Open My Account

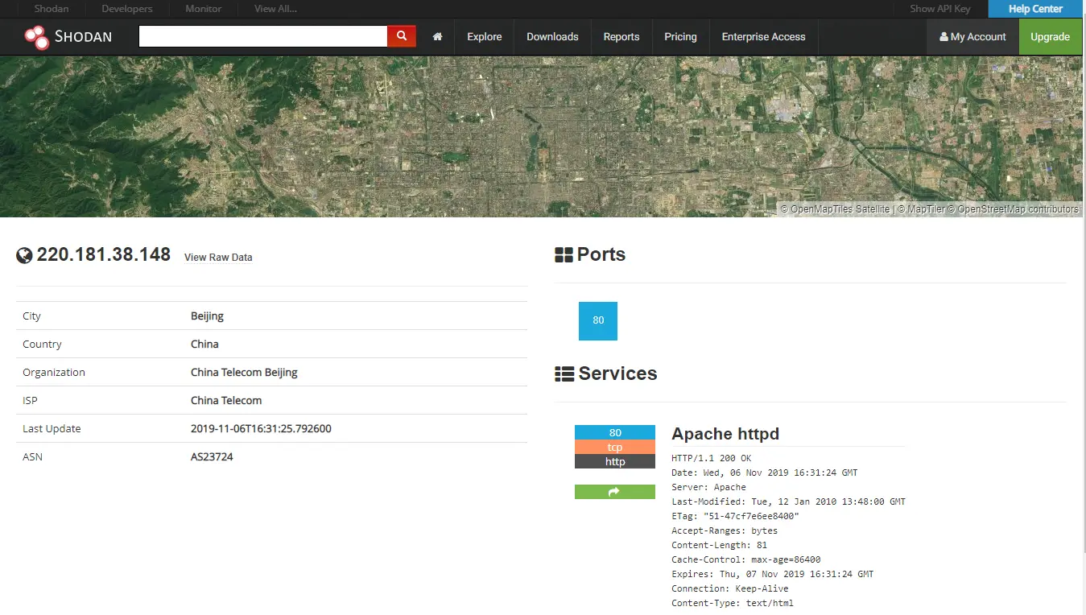tap(972, 37)
